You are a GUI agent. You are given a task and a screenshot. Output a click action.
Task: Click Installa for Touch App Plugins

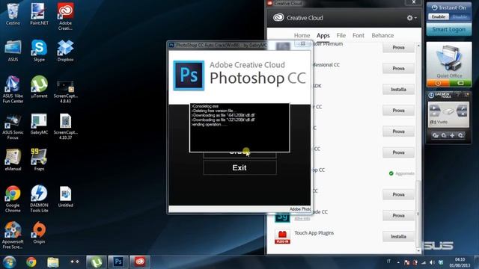pos(398,237)
